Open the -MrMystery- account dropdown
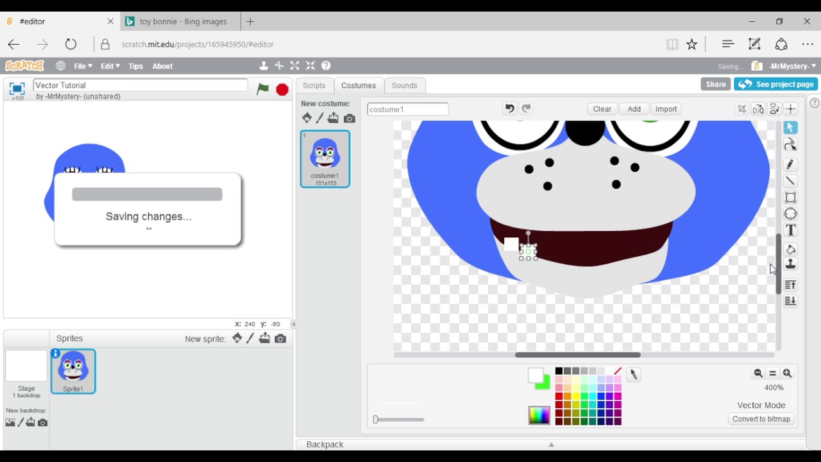The height and width of the screenshot is (462, 821). pyautogui.click(x=791, y=66)
